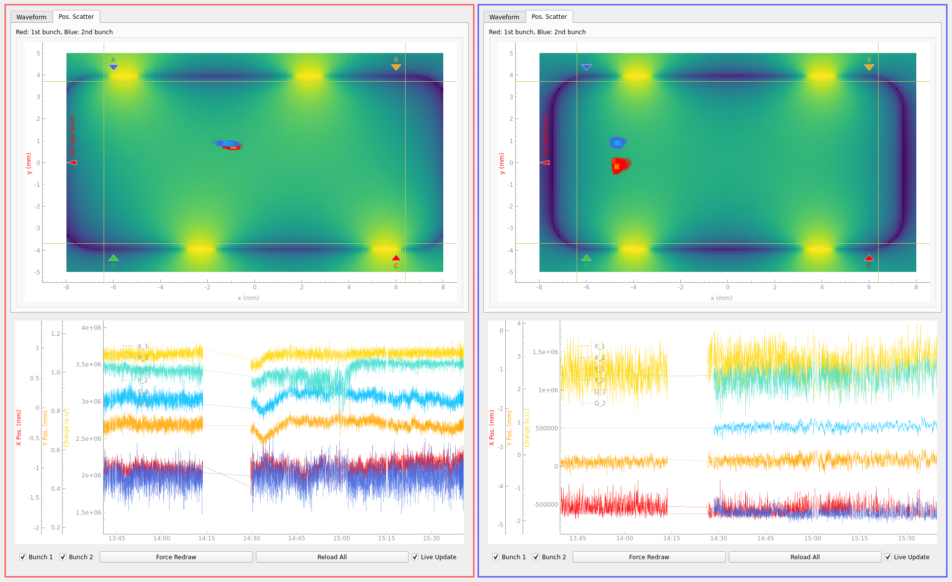The height and width of the screenshot is (582, 952).
Task: Select Pos. Scatter tab in right panel
Action: click(x=549, y=16)
